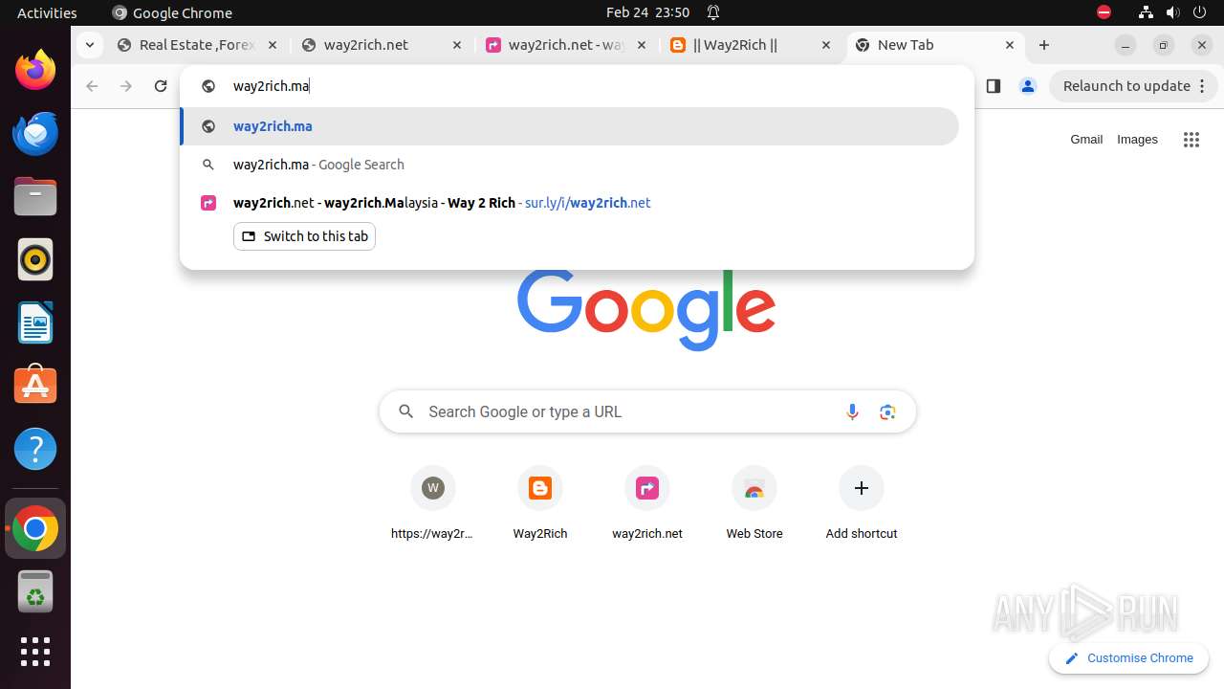The image size is (1224, 689).
Task: Open Chrome side panel
Action: pos(993,86)
